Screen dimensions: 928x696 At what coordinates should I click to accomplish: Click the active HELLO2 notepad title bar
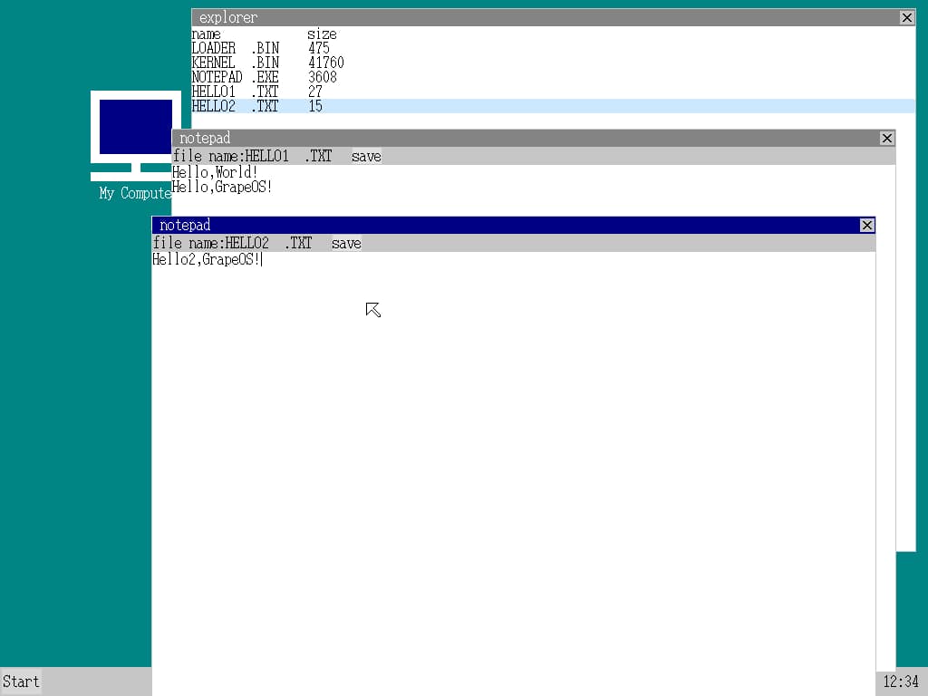click(x=507, y=225)
